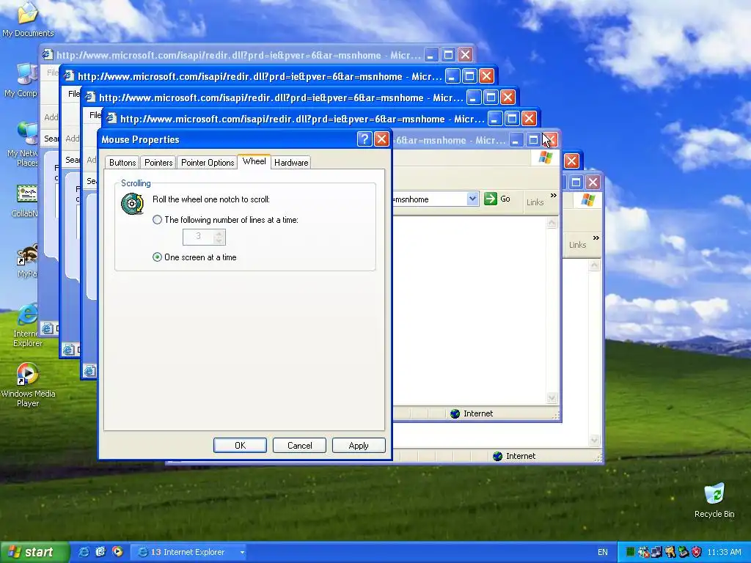
Task: Open My Computer desktop icon
Action: click(x=23, y=81)
